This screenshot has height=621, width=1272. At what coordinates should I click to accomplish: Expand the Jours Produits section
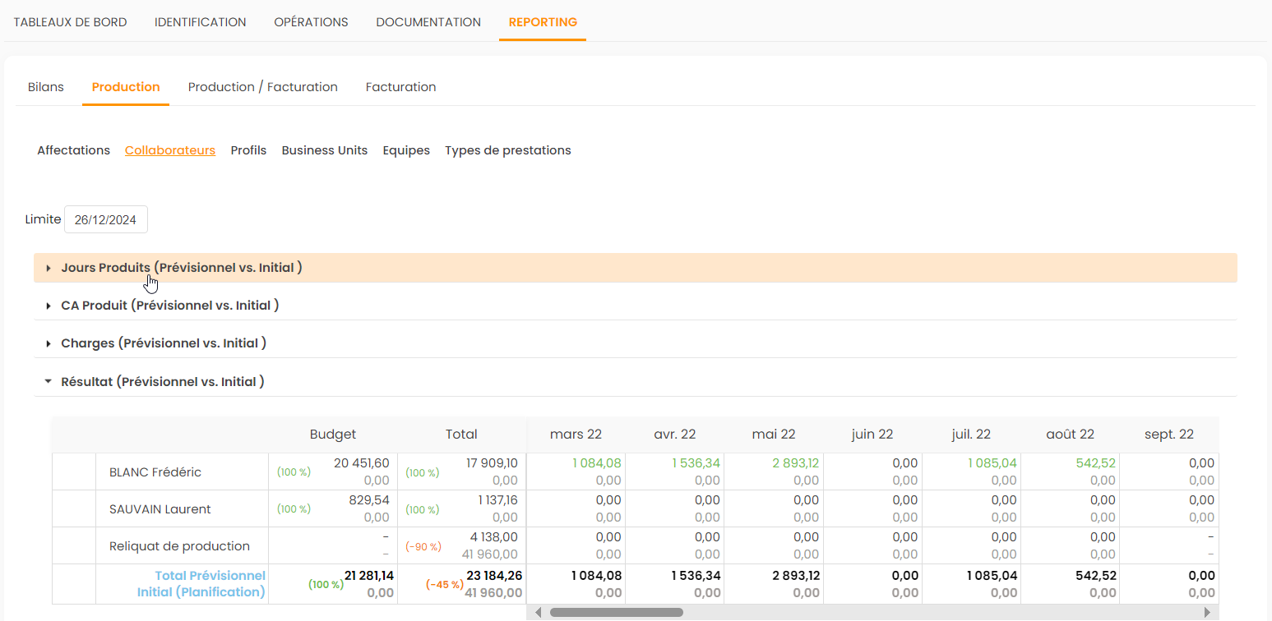click(182, 268)
